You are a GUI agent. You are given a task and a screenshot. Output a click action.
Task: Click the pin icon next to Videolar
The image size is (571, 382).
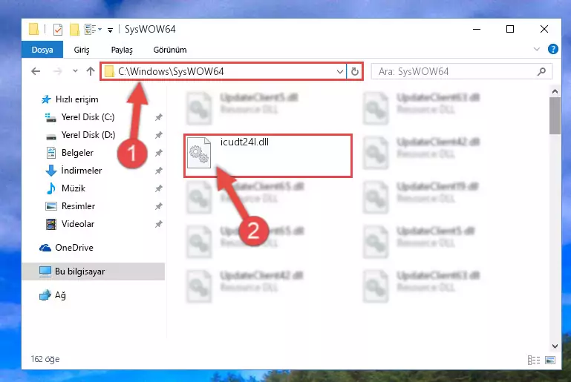(158, 224)
